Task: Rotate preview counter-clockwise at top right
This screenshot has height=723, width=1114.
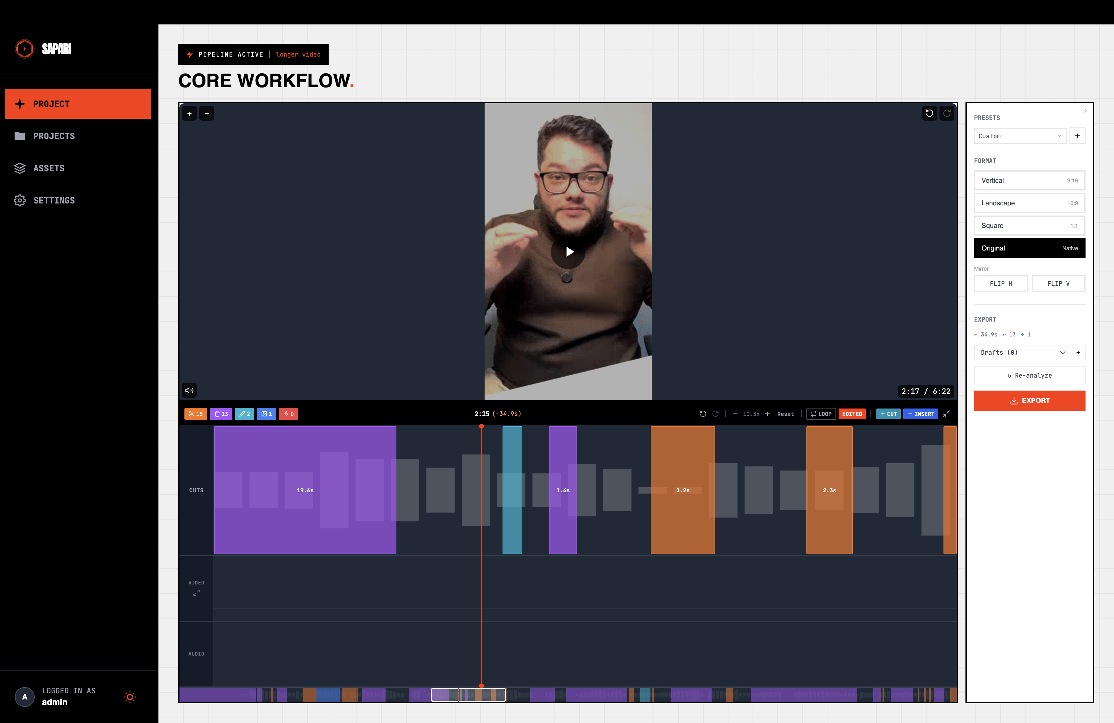Action: 929,113
